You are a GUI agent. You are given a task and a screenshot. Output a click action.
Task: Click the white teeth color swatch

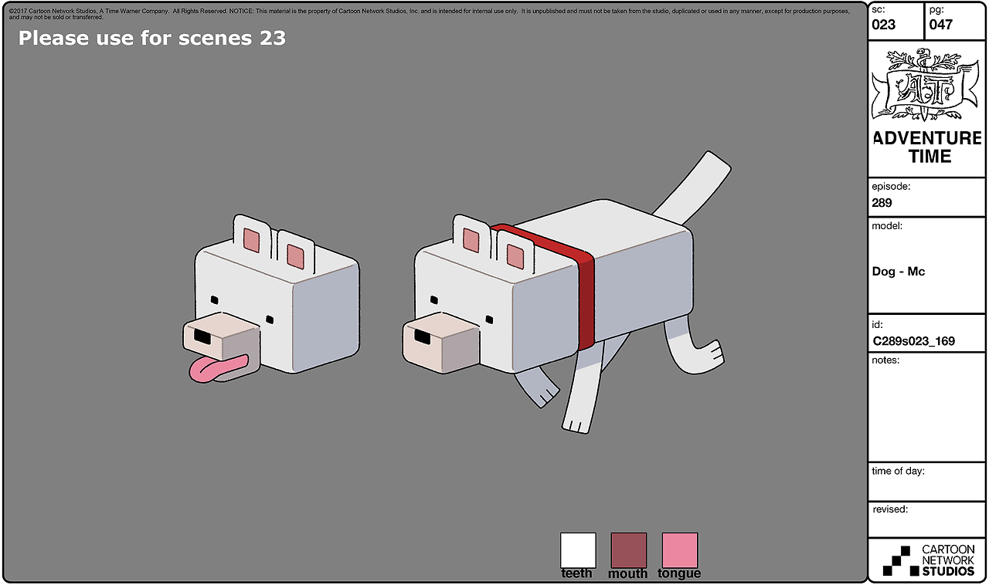578,550
